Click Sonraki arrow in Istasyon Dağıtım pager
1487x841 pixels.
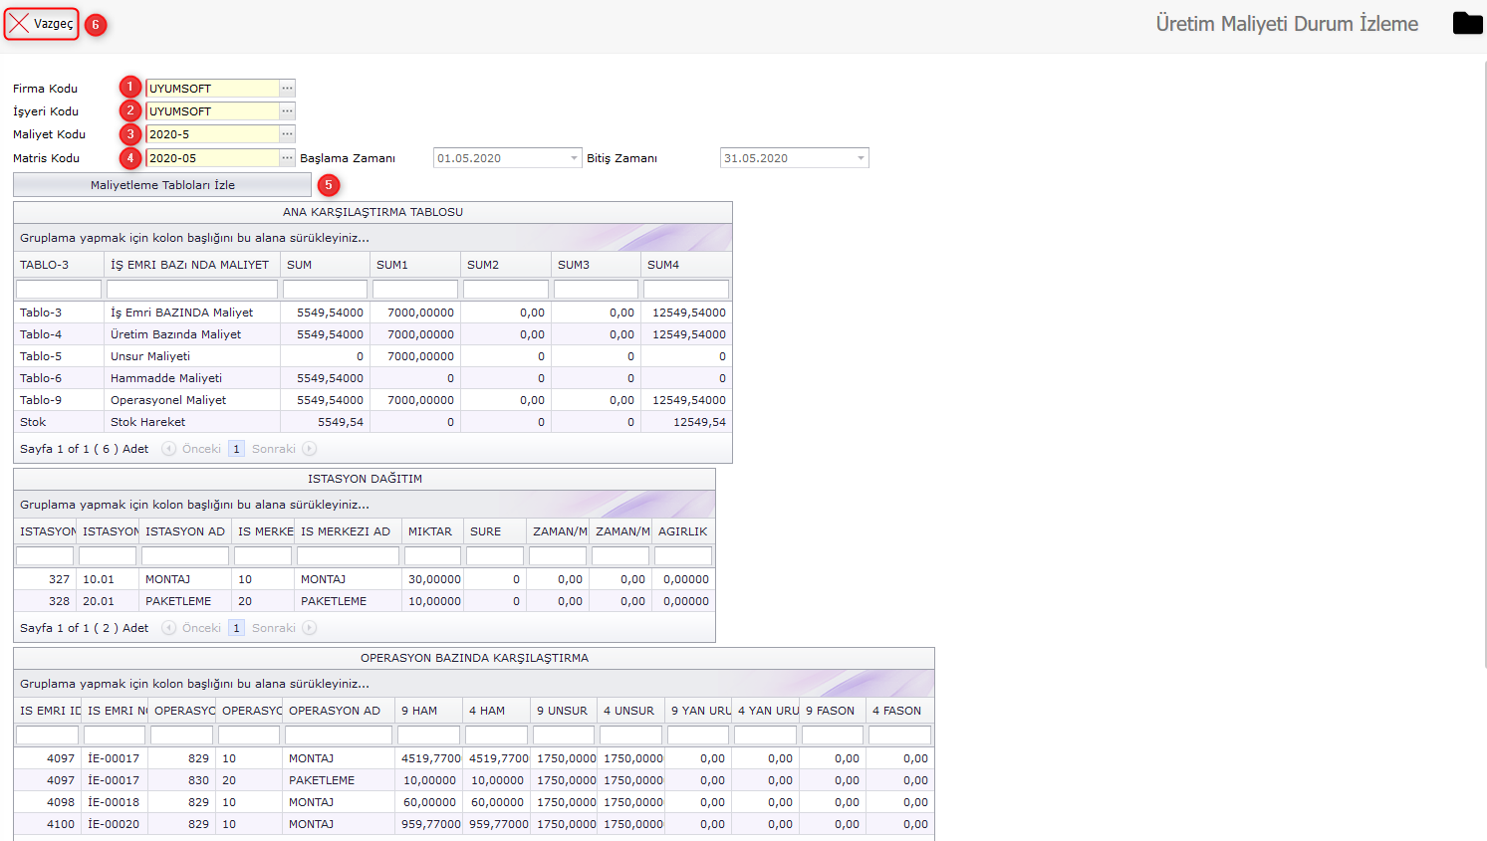point(310,628)
